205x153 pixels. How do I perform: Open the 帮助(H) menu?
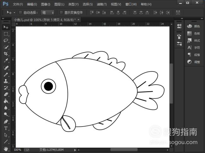(146, 4)
